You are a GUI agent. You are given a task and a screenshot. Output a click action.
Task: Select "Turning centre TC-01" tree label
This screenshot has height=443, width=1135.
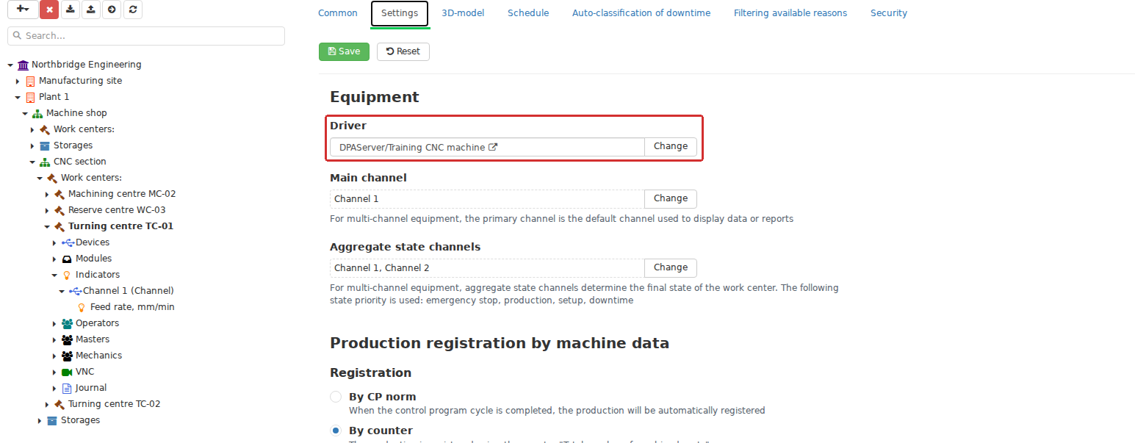tap(121, 226)
